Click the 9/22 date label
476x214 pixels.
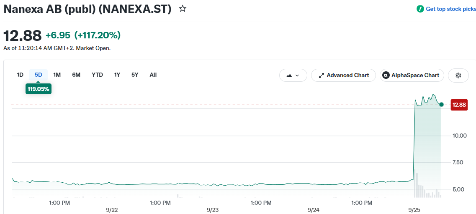pos(112,210)
